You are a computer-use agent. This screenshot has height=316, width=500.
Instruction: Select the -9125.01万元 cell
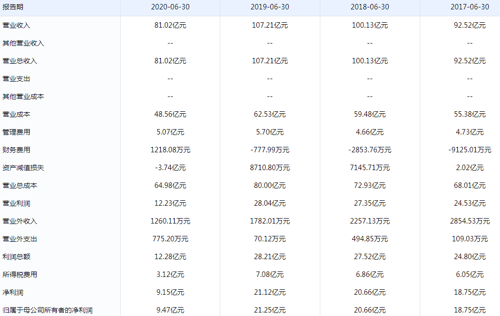coord(470,150)
